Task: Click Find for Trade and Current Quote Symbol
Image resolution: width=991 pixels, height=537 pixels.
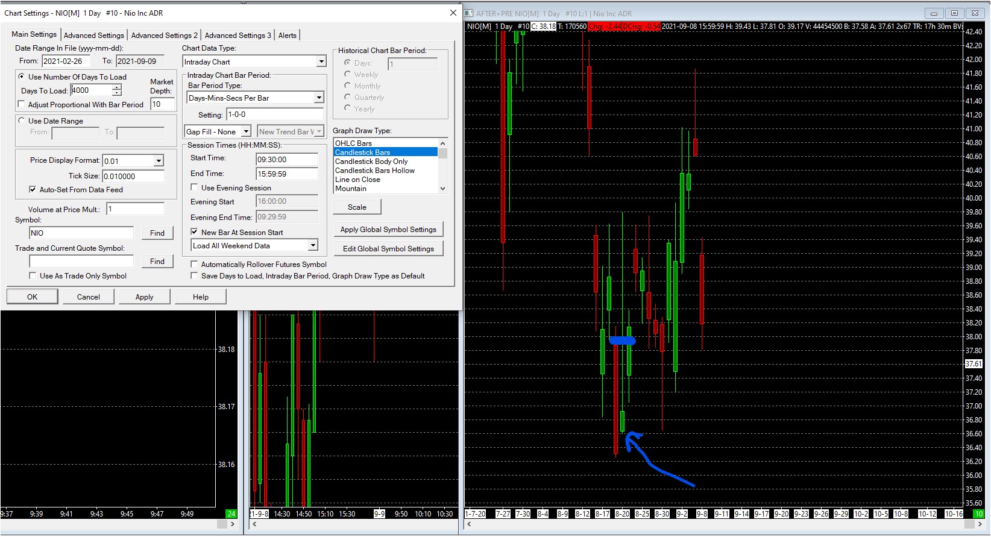Action: click(x=157, y=261)
